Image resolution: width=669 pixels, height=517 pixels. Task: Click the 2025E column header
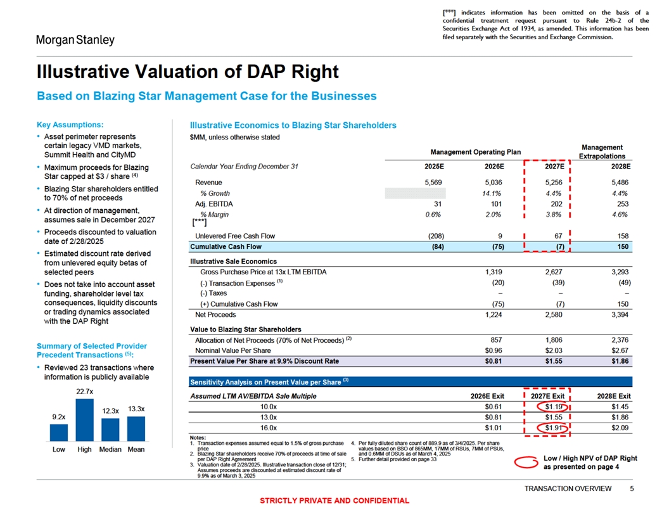pos(434,167)
